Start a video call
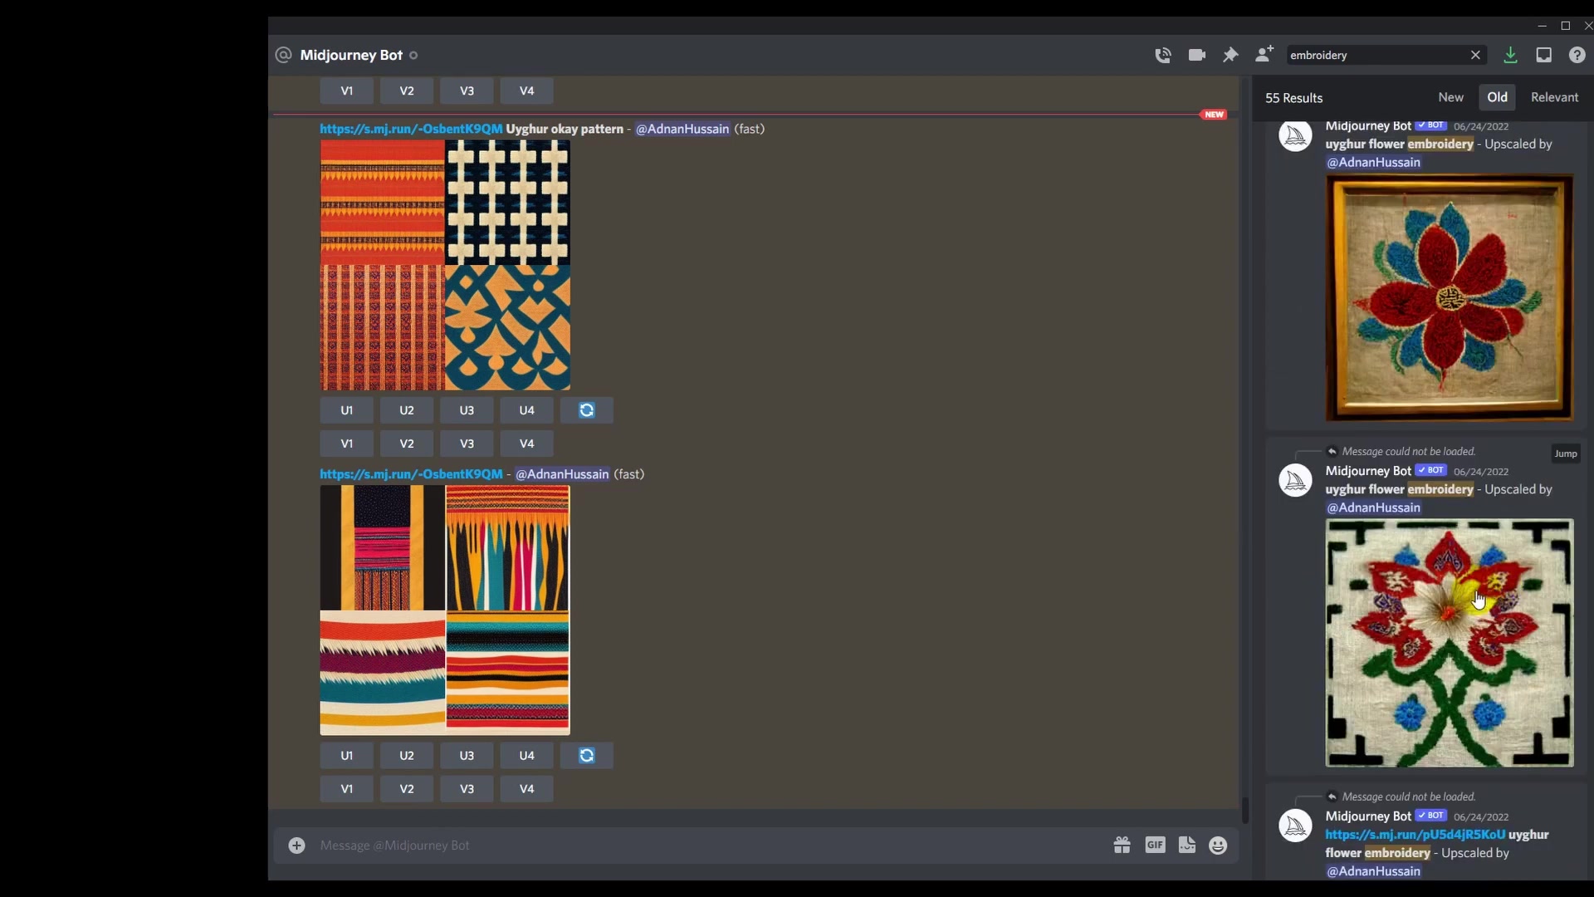 click(1196, 55)
